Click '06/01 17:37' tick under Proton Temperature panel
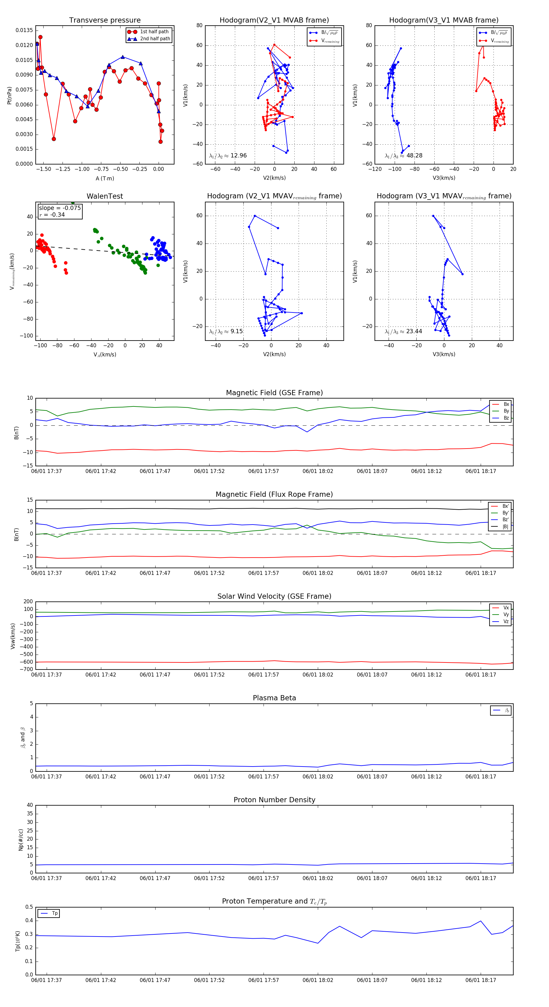 (x=46, y=980)
